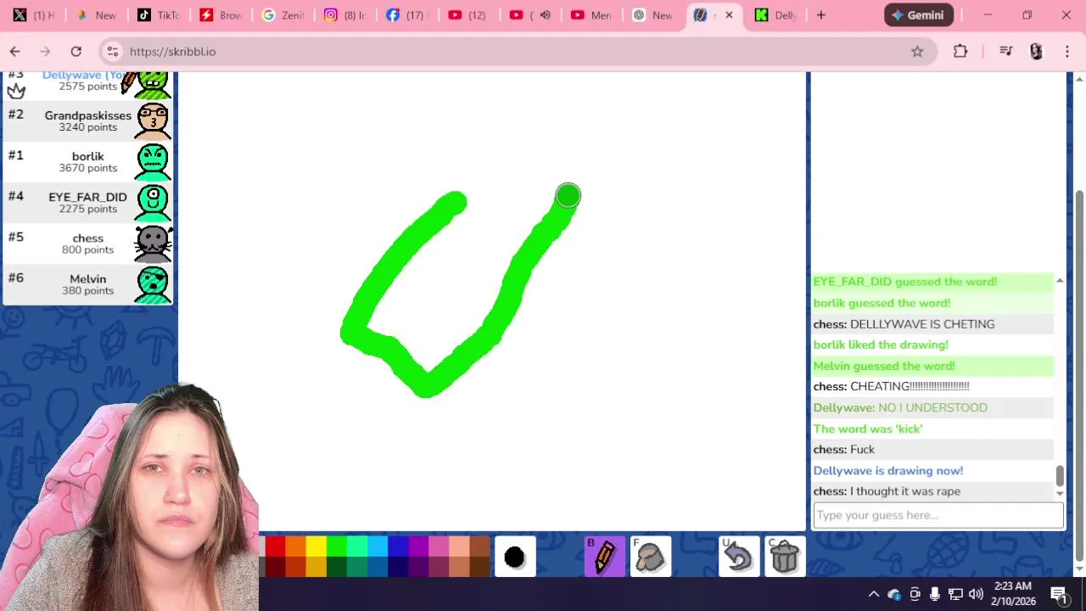Click chess's gray cat avatar
1086x611 pixels.
click(x=153, y=243)
